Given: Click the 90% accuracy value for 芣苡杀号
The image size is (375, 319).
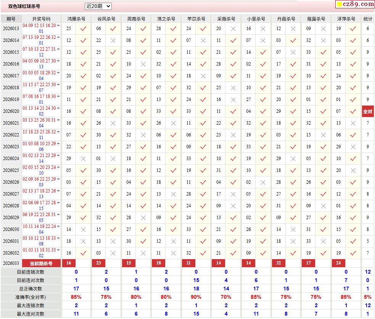Looking at the screenshot, I should [x=196, y=297].
